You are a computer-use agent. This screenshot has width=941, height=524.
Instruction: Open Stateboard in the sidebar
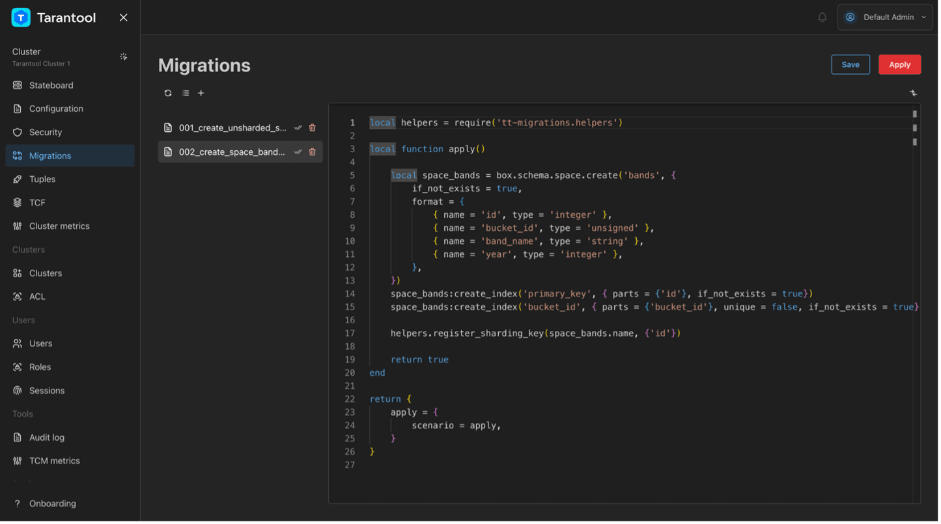pos(70,86)
